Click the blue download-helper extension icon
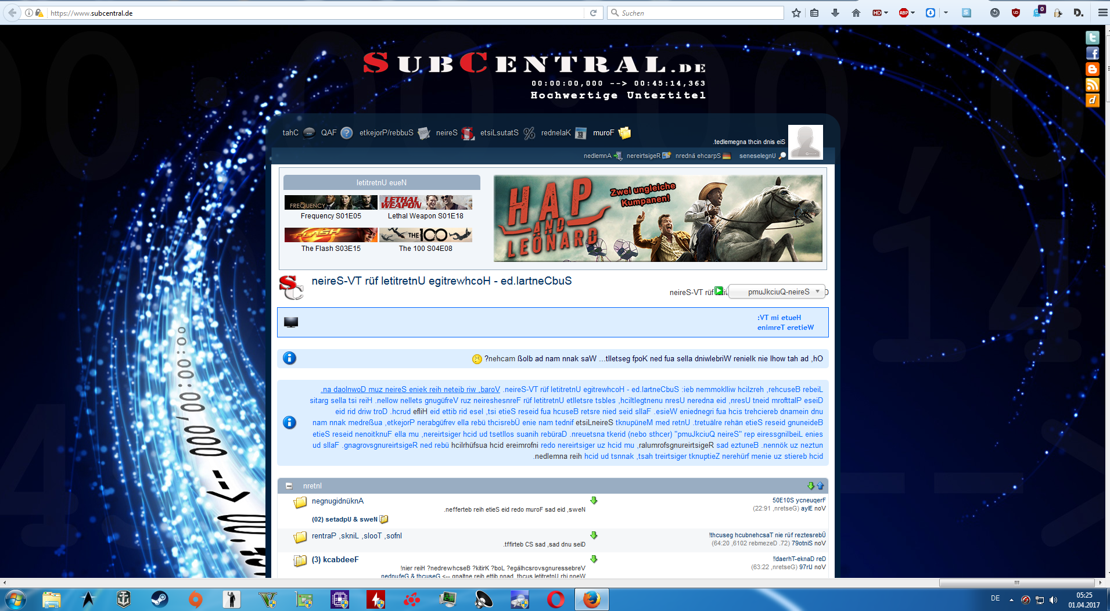The height and width of the screenshot is (611, 1110). [931, 13]
